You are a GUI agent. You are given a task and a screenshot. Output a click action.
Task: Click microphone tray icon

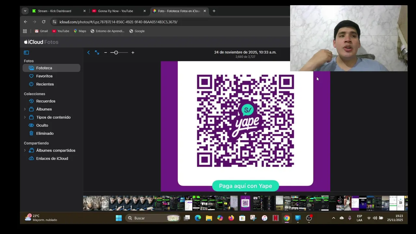pyautogui.click(x=350, y=218)
